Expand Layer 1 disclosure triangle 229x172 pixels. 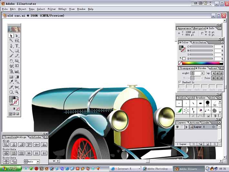[186, 127]
